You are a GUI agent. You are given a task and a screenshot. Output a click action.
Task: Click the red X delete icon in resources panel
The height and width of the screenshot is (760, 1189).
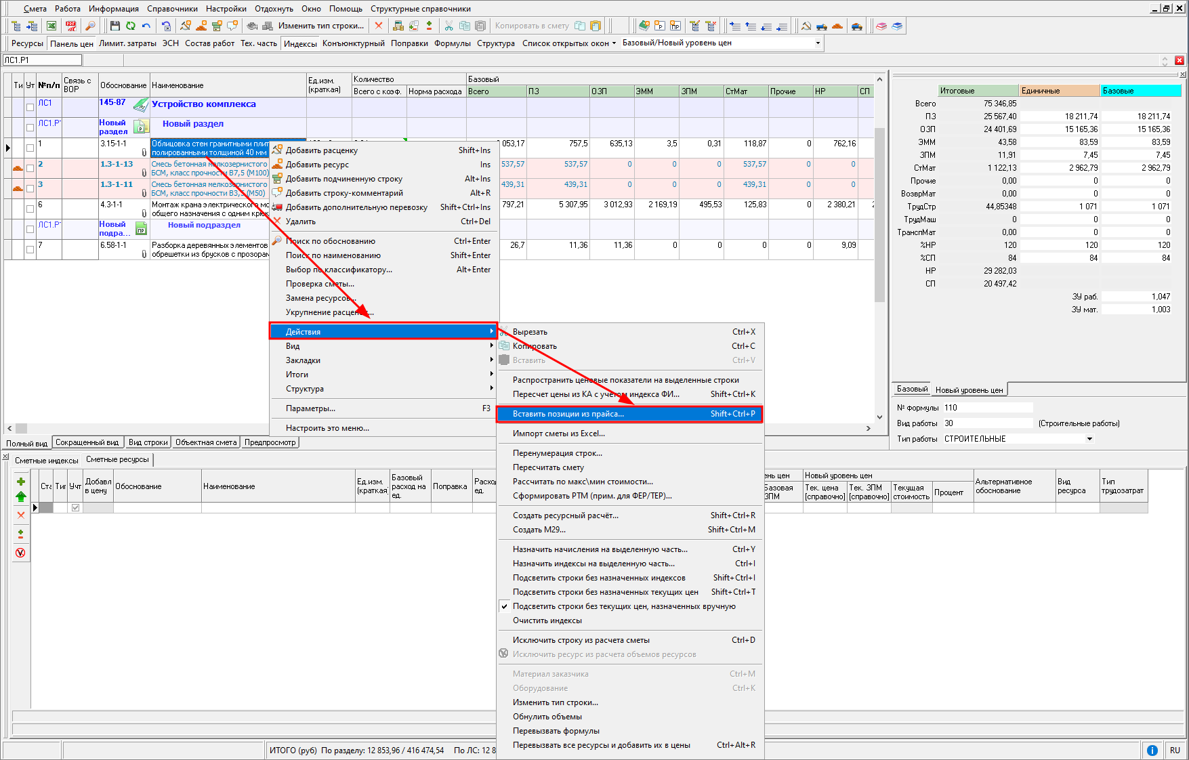(20, 515)
